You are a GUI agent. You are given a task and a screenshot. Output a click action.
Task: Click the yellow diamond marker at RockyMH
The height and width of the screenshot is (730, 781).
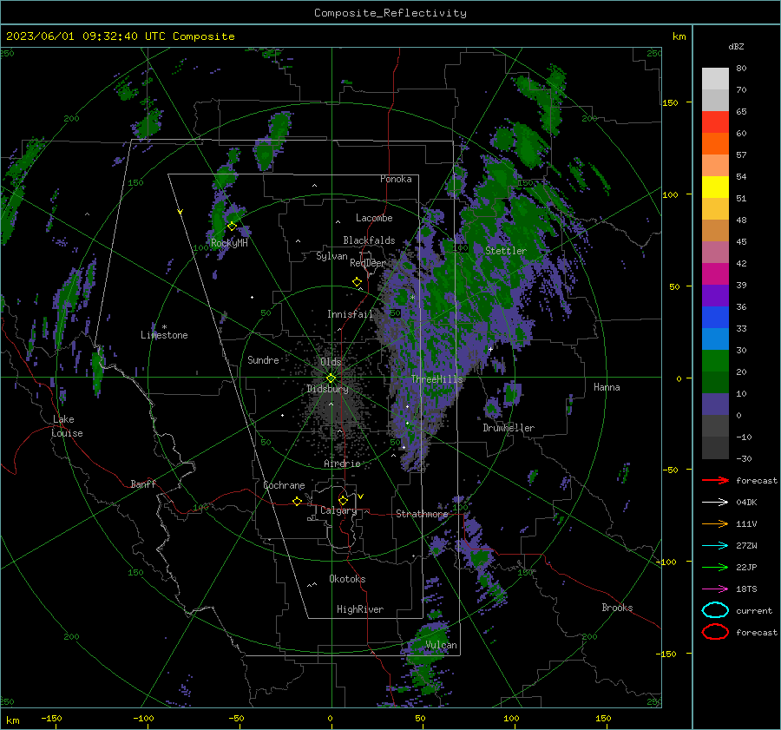pyautogui.click(x=232, y=227)
